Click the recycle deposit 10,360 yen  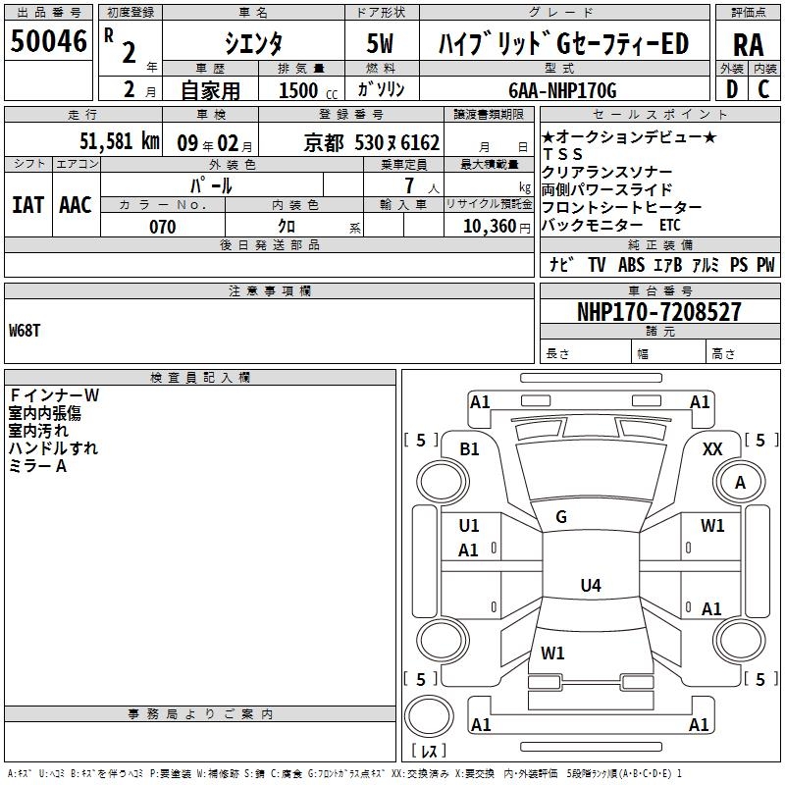(497, 227)
